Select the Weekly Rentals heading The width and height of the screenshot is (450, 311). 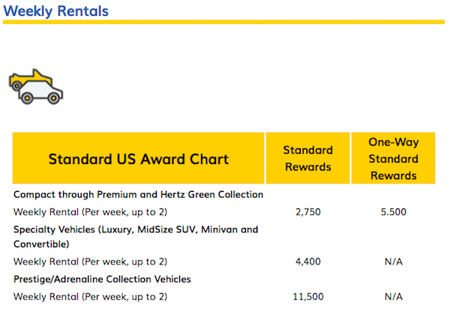pyautogui.click(x=55, y=10)
